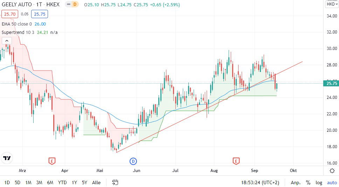339x187 pixels.
Task: Select the YTD time range
Action: pos(62,182)
